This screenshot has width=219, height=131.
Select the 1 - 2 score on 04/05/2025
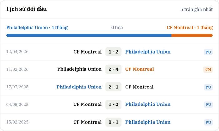(x=113, y=104)
